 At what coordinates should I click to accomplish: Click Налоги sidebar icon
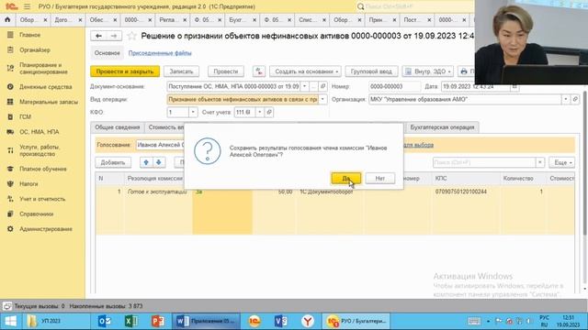point(10,183)
